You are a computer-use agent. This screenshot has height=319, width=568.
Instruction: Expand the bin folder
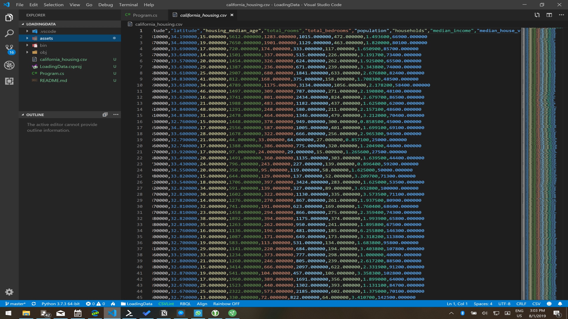[x=43, y=45]
